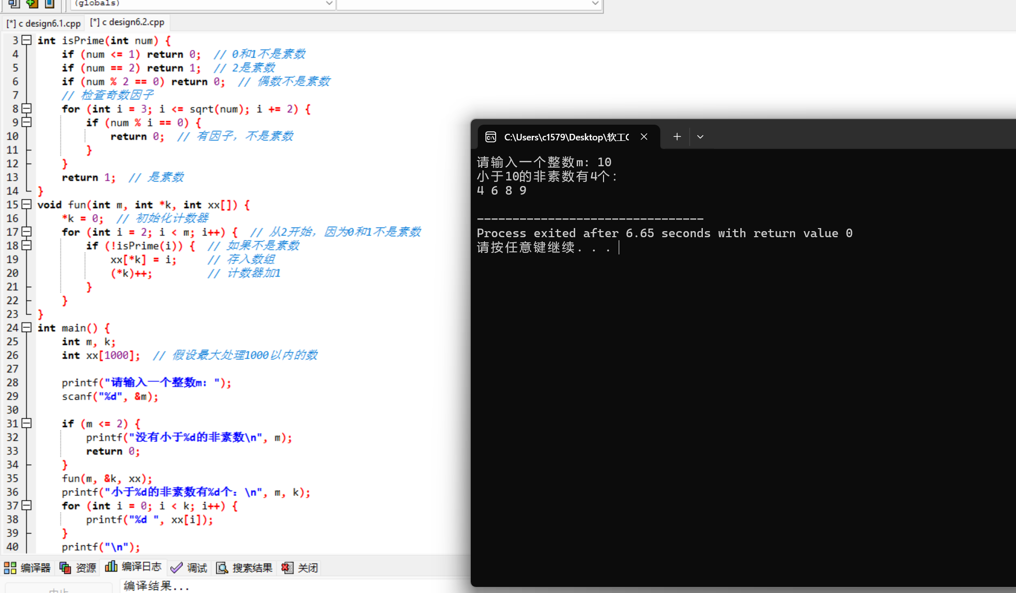This screenshot has height=593, width=1016.
Task: Close the console tab with X
Action: pos(644,137)
